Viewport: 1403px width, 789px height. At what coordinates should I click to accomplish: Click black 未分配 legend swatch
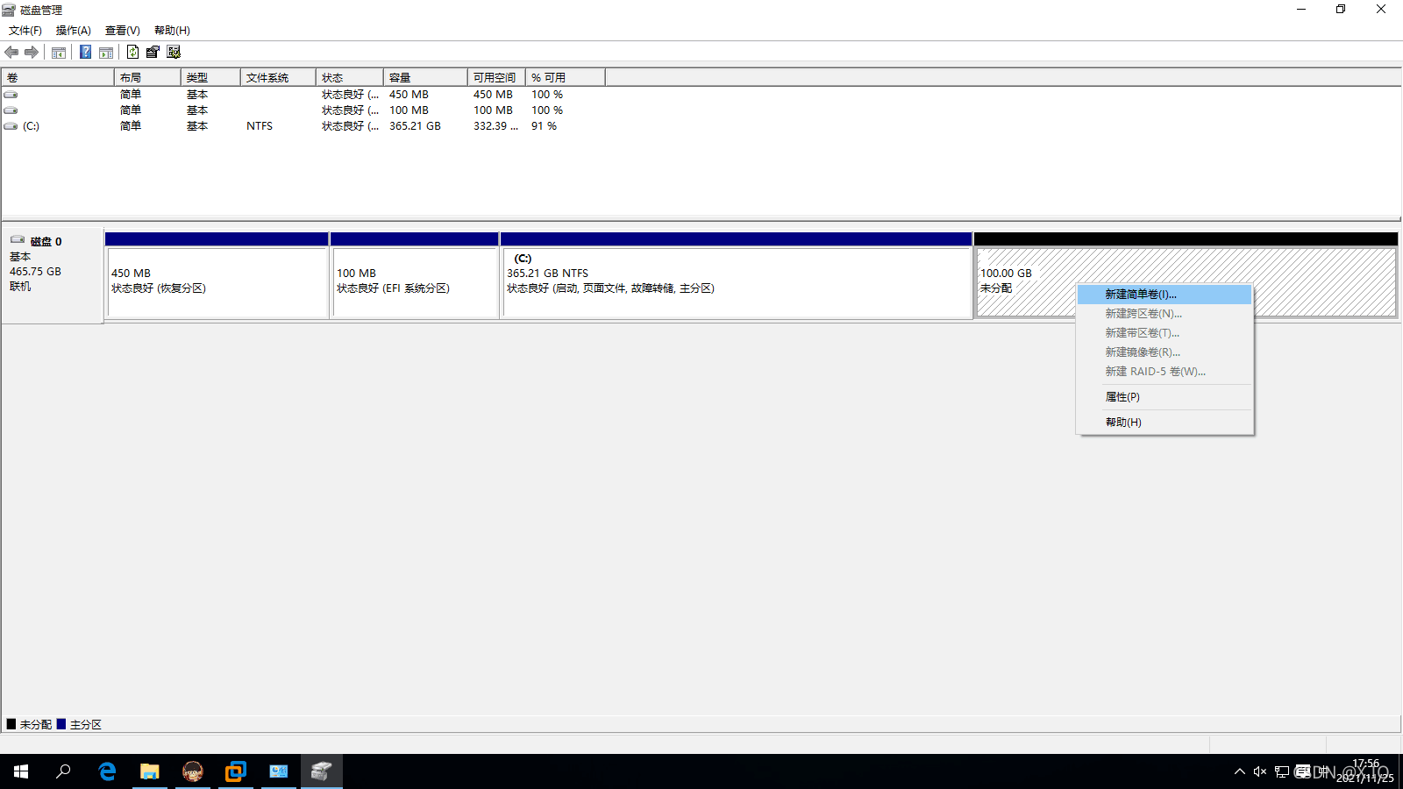click(x=11, y=724)
